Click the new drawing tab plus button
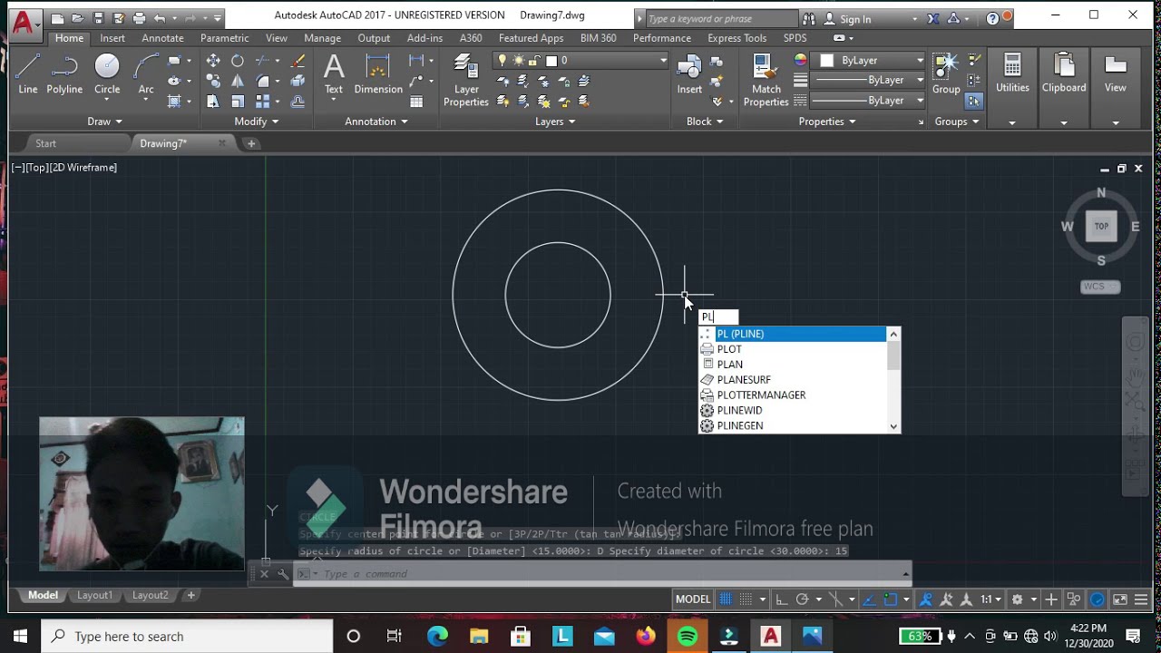This screenshot has height=653, width=1161. click(x=251, y=143)
